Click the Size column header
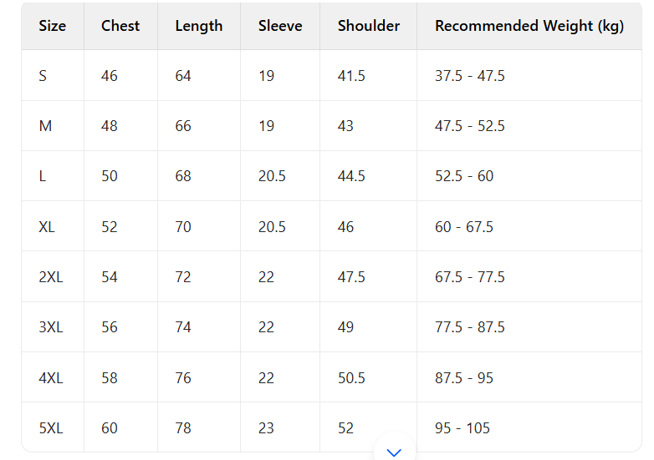 pyautogui.click(x=52, y=26)
